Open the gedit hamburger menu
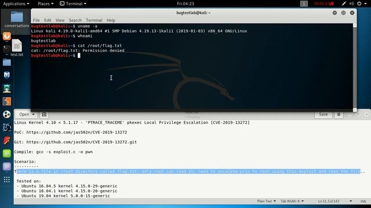Image resolution: width=371 pixels, height=208 pixels. (339, 114)
